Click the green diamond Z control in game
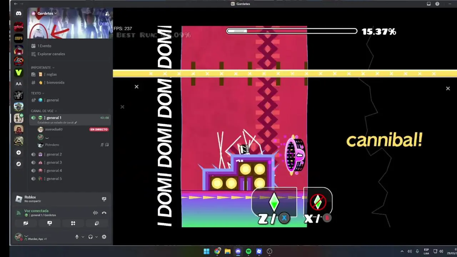457x257 pixels. (274, 202)
